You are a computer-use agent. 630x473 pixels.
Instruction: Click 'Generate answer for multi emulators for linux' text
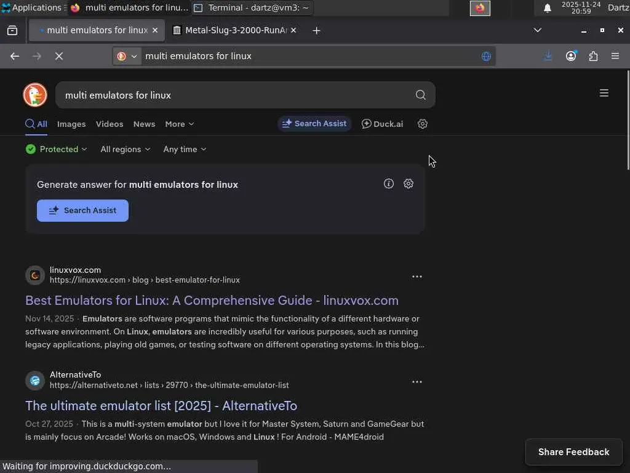pos(137,185)
